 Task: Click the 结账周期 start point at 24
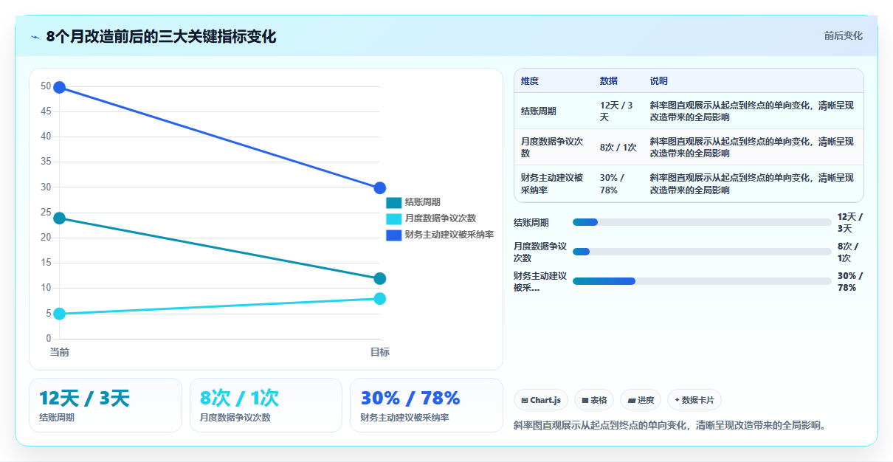[60, 218]
